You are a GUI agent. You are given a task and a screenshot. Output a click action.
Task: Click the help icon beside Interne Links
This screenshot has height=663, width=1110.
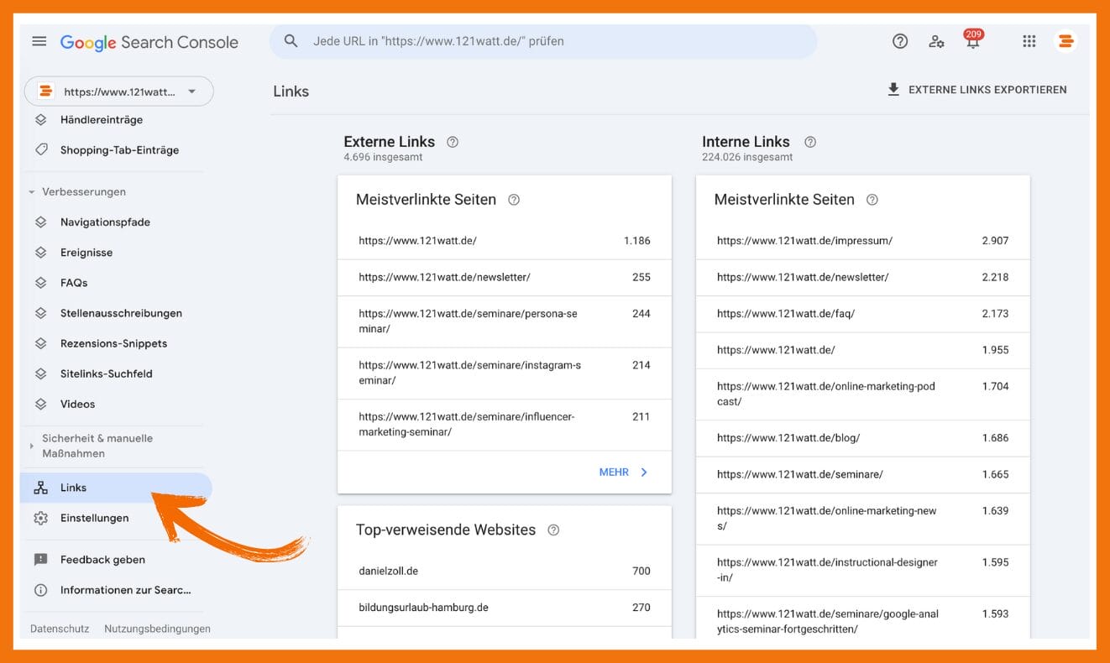809,142
